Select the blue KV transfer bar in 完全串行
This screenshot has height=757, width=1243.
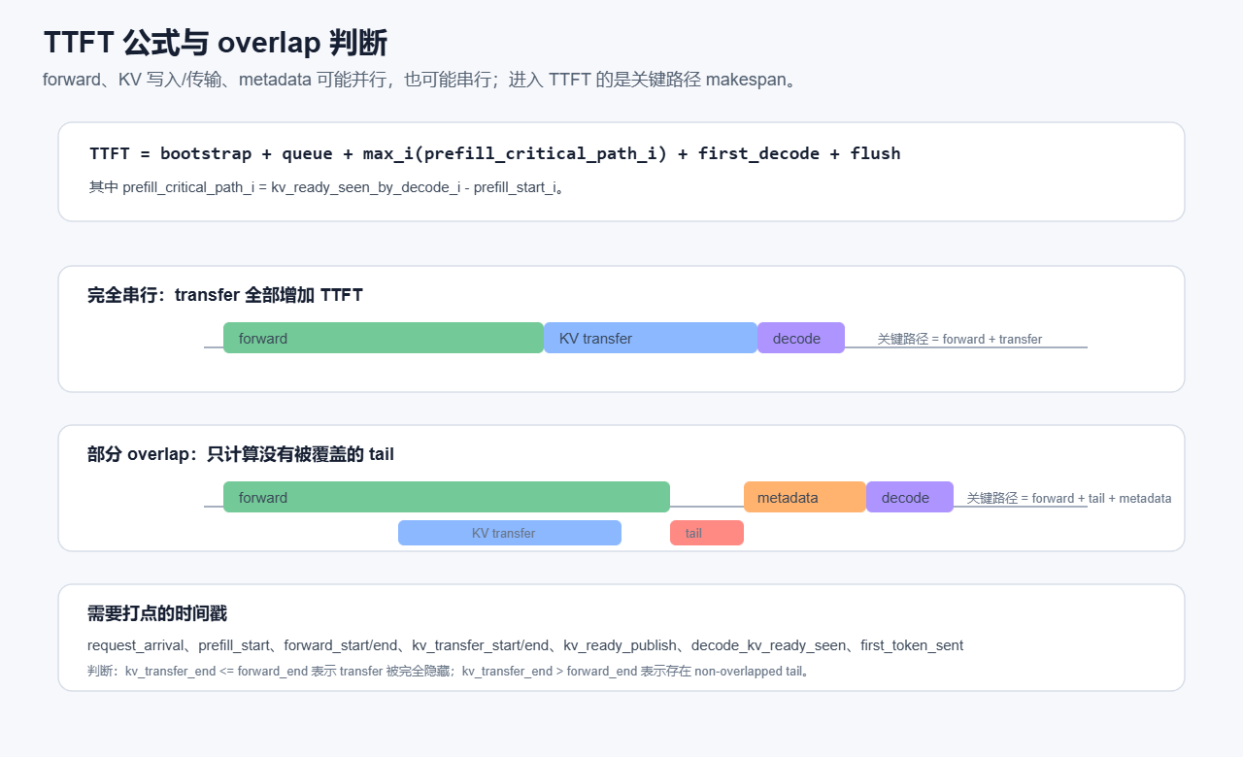coord(651,338)
